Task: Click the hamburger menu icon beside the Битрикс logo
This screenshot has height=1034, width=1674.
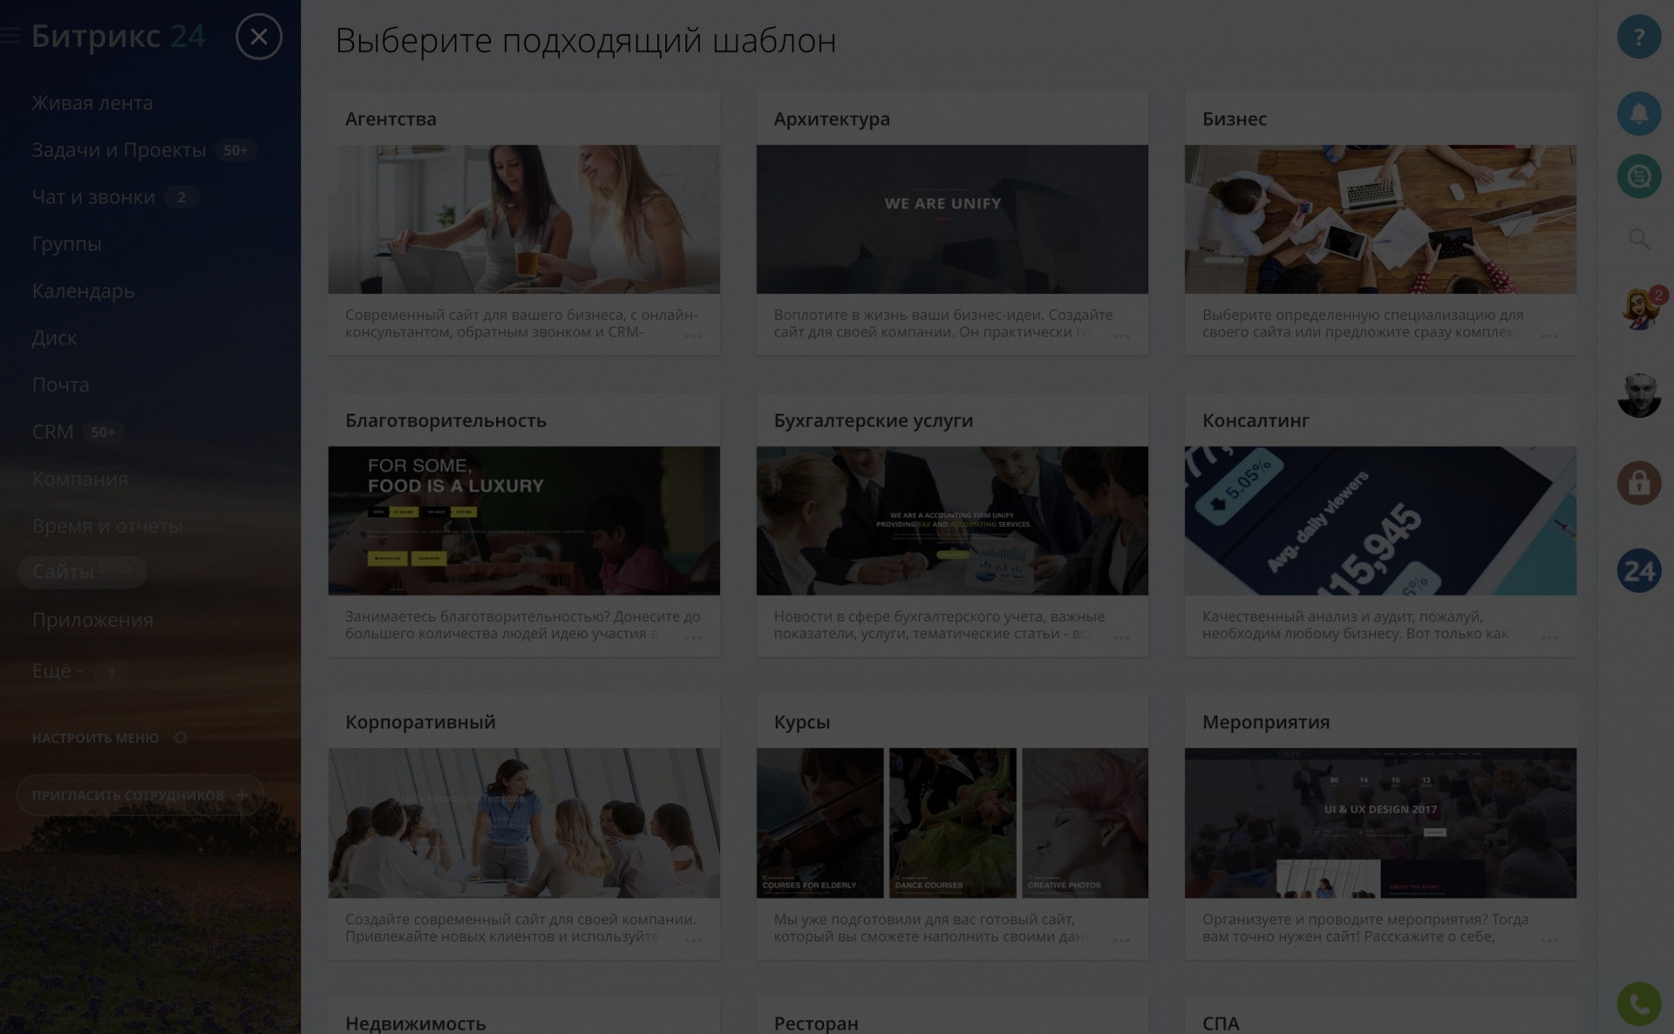Action: (9, 37)
